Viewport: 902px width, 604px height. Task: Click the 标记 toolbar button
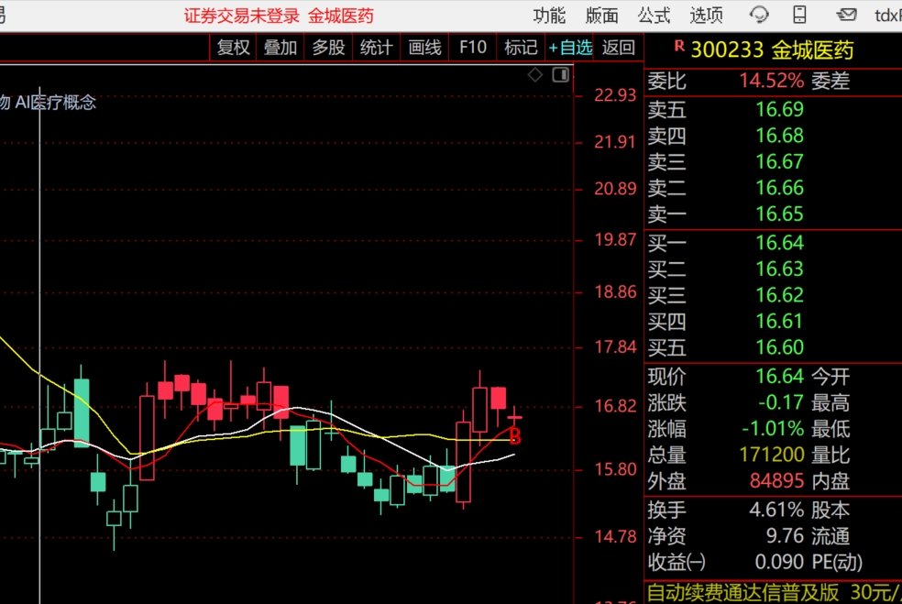pos(521,48)
